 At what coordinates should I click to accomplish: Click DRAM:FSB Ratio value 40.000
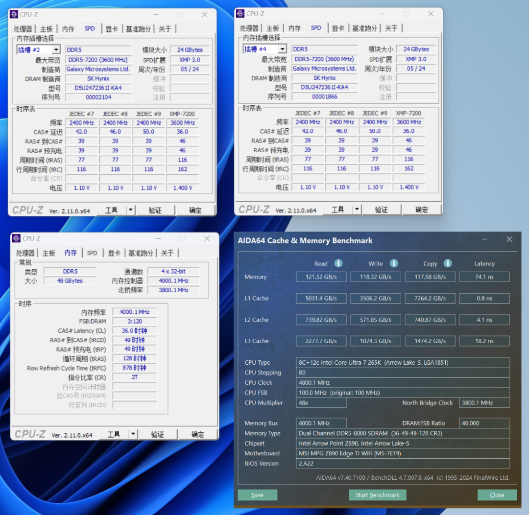pyautogui.click(x=484, y=423)
